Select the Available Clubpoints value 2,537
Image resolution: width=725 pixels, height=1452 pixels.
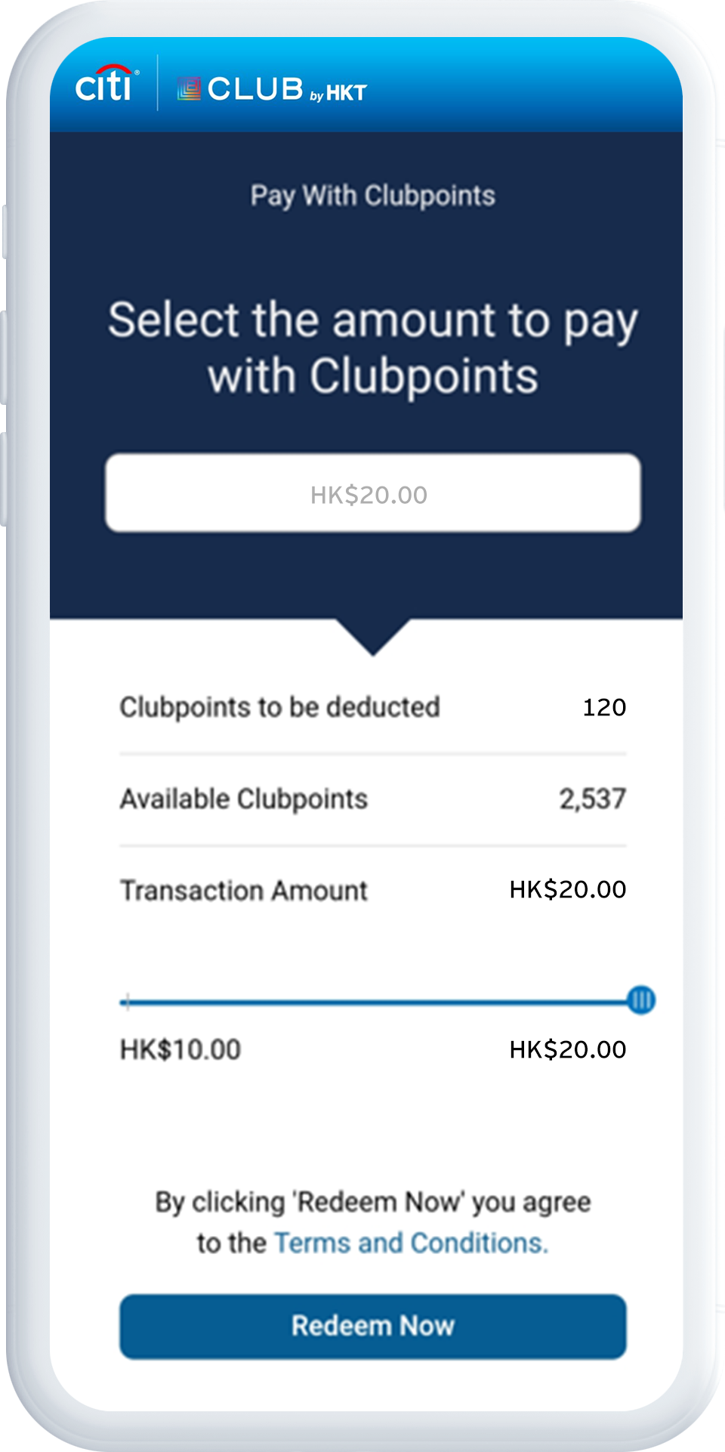(593, 798)
